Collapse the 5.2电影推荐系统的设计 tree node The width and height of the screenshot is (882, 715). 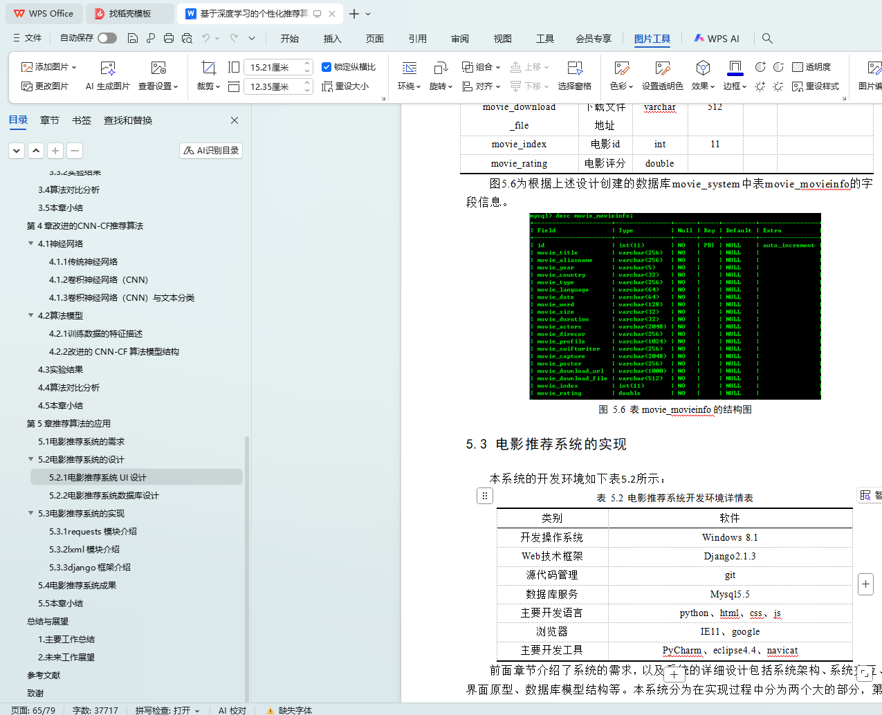[x=30, y=459]
